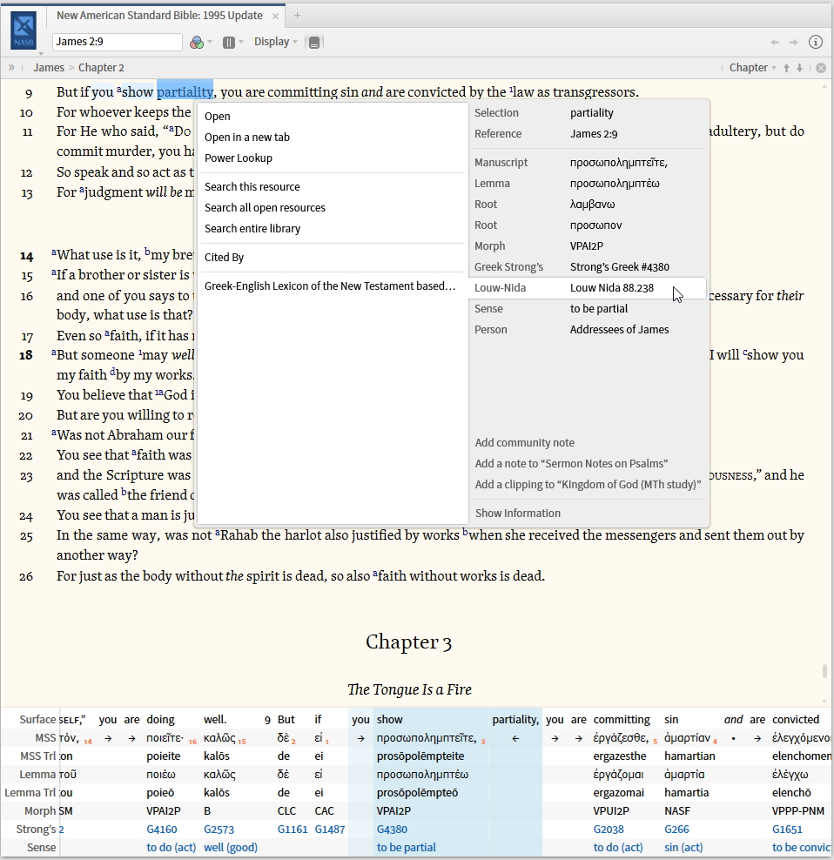Click Strong's number G2038 in interlinear

[x=609, y=830]
